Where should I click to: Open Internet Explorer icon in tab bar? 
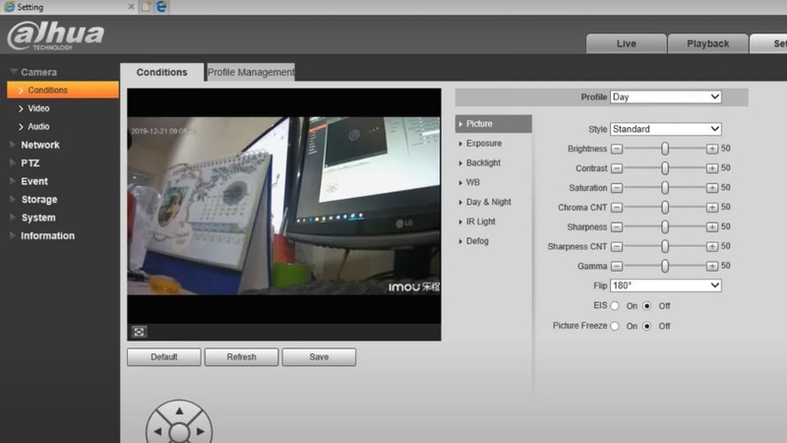(x=161, y=7)
